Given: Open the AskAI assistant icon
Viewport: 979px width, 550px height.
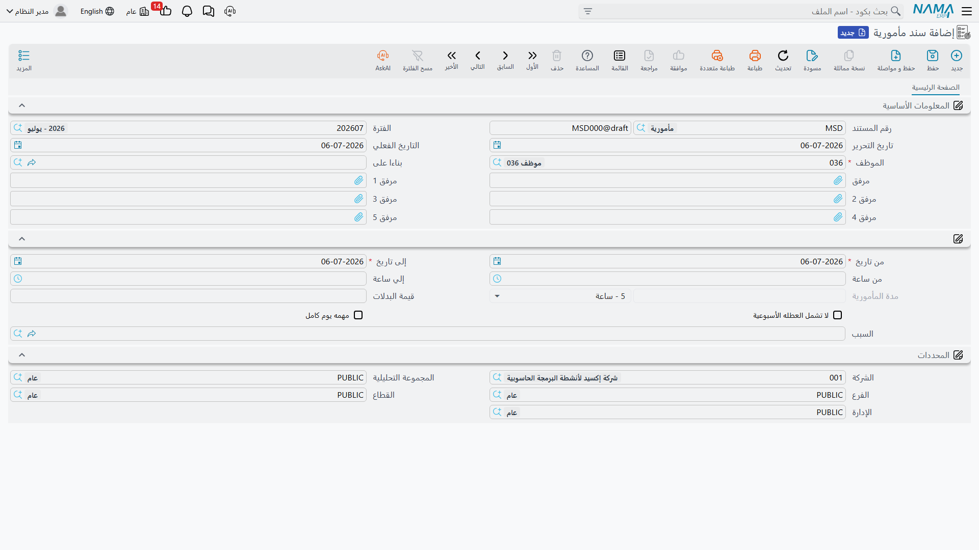Looking at the screenshot, I should [383, 56].
